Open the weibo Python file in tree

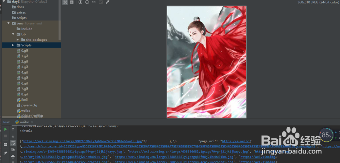click(x=26, y=111)
